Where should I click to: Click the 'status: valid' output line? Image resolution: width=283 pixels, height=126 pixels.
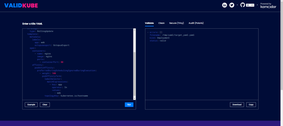click(x=158, y=41)
